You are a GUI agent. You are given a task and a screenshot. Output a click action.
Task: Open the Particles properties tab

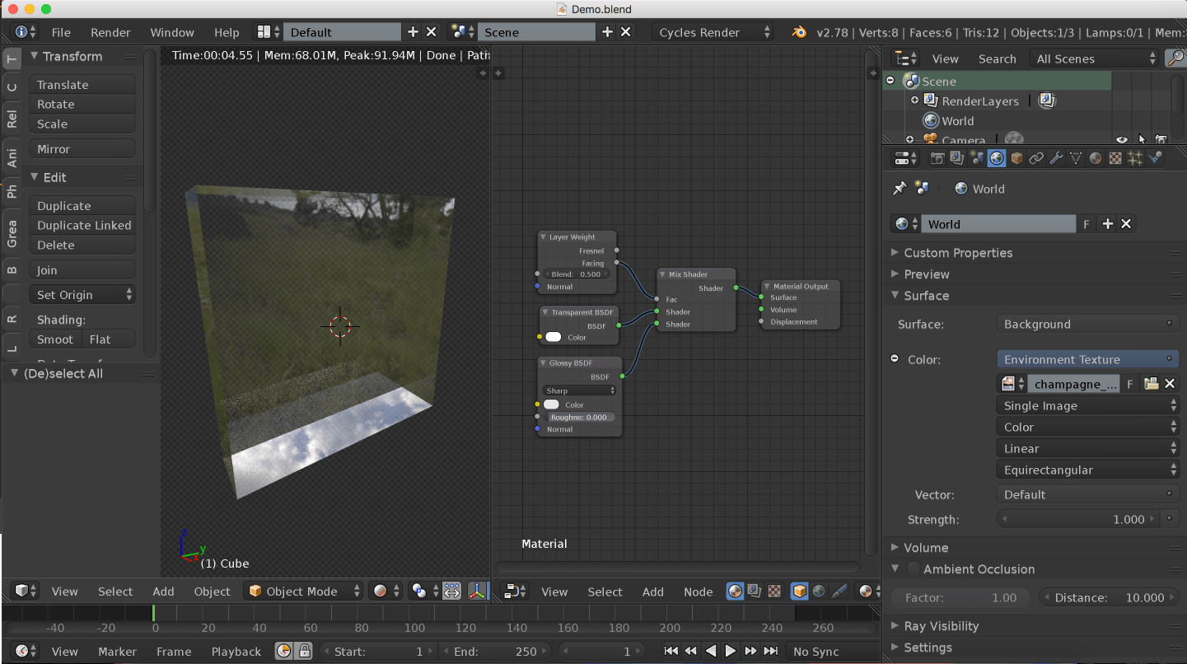tap(1135, 158)
